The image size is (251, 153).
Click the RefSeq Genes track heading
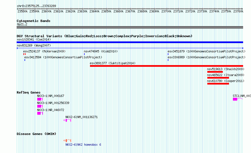coord(28,92)
